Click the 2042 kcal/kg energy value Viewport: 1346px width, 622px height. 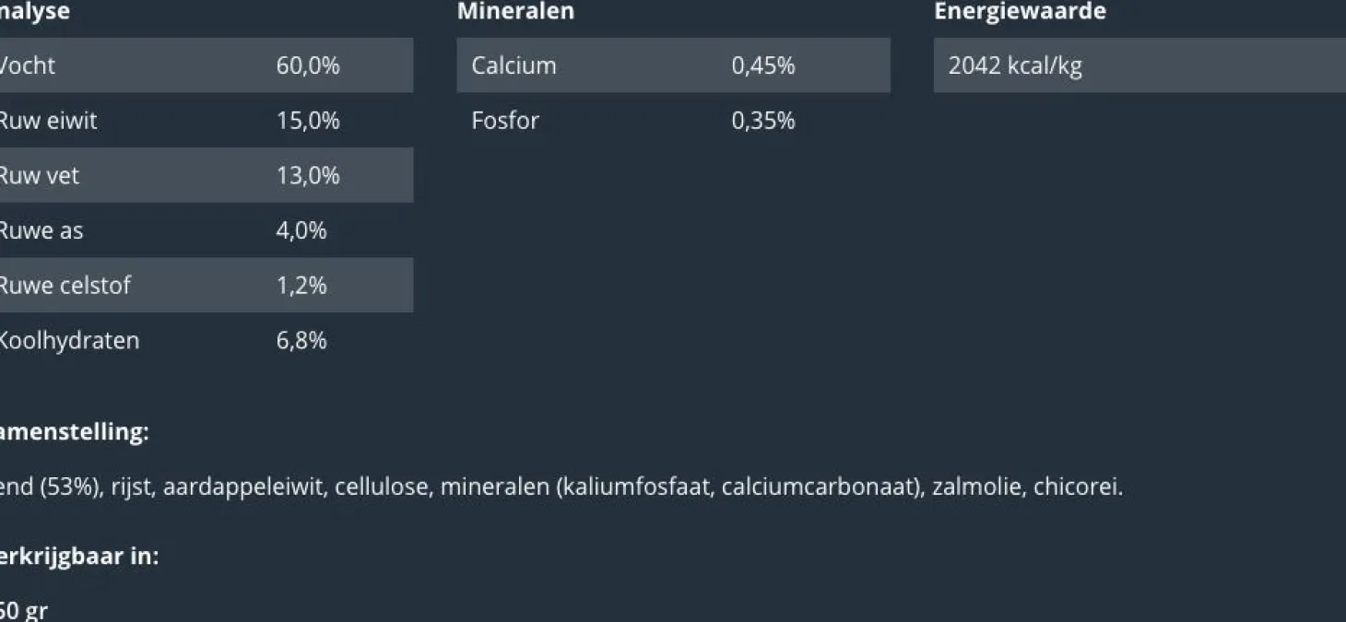point(1015,65)
